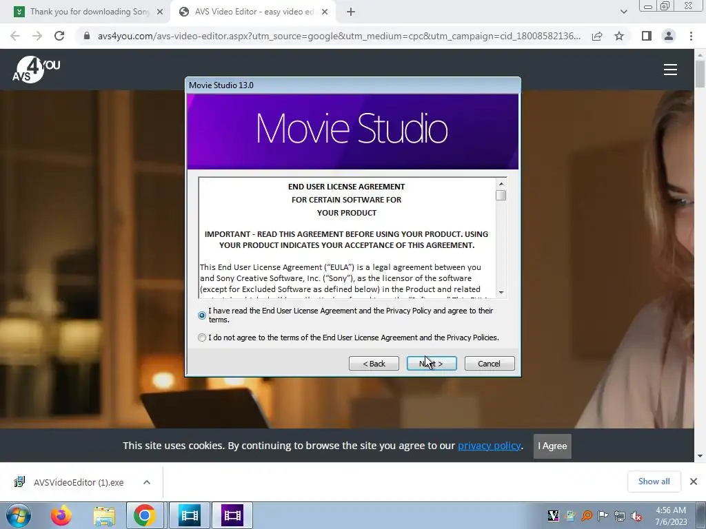
Task: Click the network tray icon
Action: coord(620,515)
